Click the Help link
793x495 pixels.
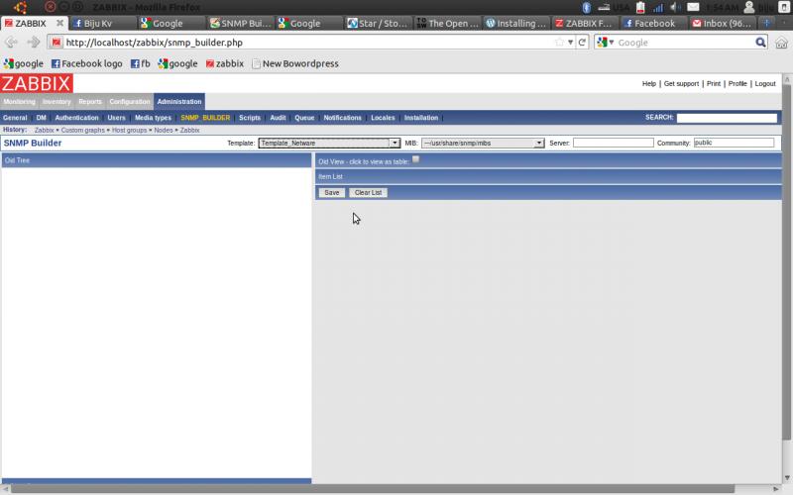click(x=649, y=84)
